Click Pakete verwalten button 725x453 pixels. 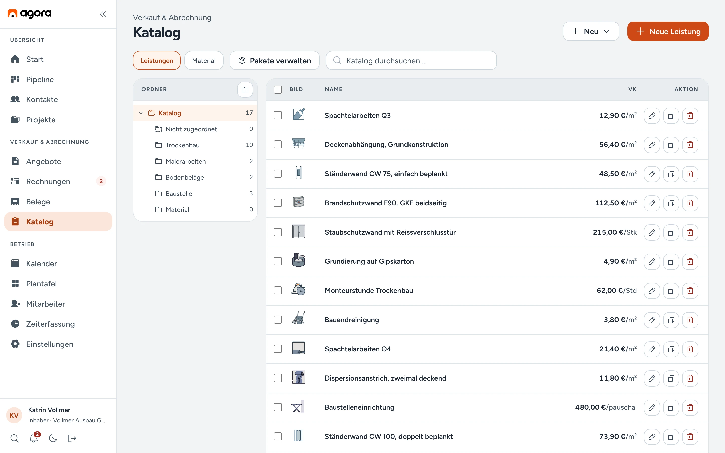274,60
